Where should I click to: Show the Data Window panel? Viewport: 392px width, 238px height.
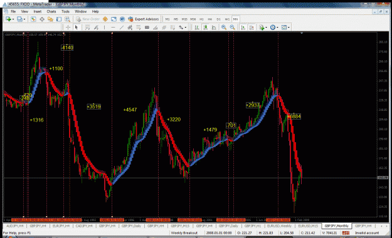point(42,19)
